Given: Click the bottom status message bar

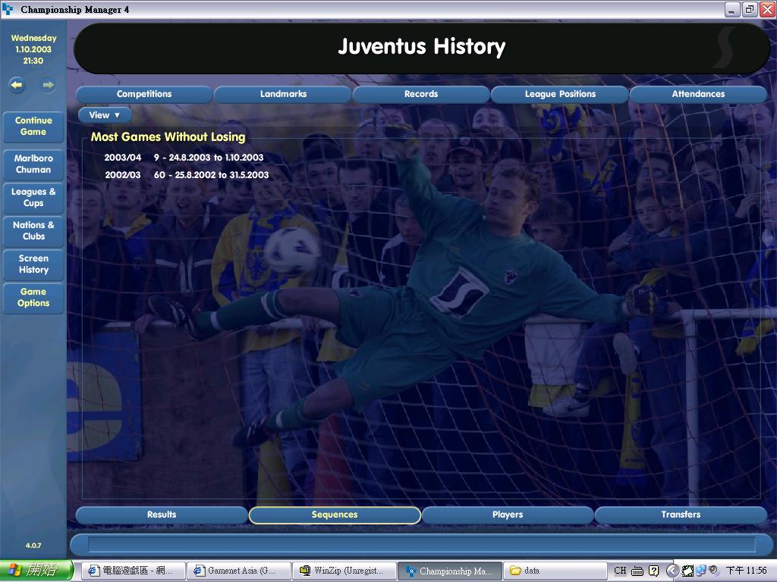Looking at the screenshot, I should click(420, 544).
